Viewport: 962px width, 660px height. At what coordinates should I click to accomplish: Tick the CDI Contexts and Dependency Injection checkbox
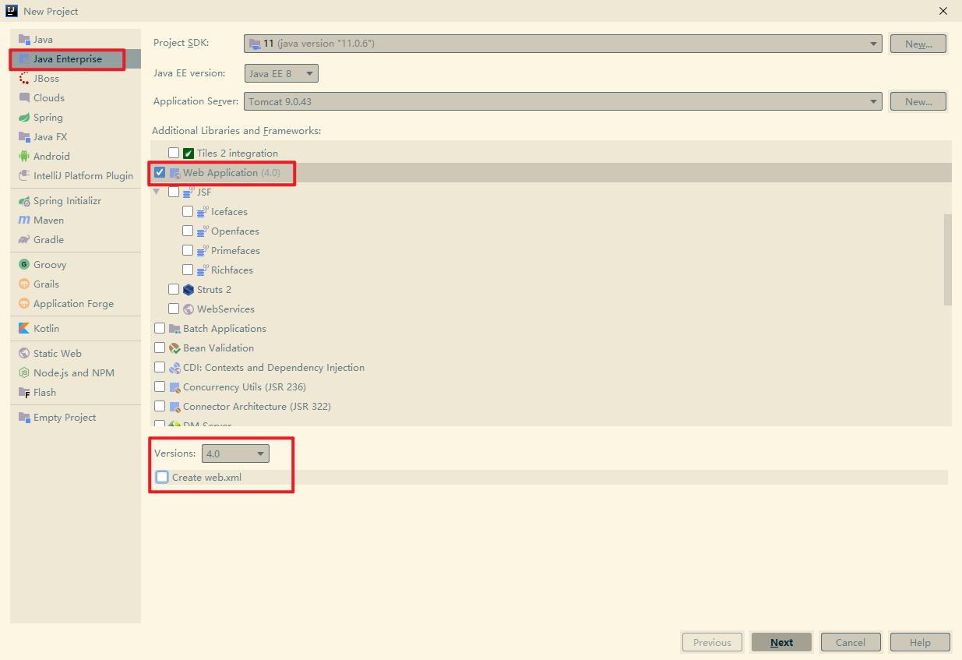point(160,367)
